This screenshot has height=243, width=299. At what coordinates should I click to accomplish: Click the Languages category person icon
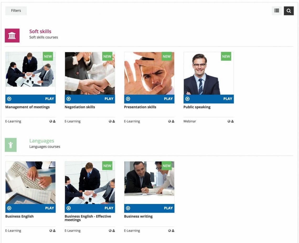(x=11, y=145)
